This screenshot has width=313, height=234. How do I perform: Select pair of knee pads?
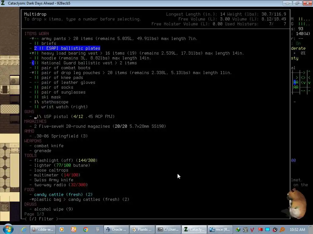tap(62, 78)
